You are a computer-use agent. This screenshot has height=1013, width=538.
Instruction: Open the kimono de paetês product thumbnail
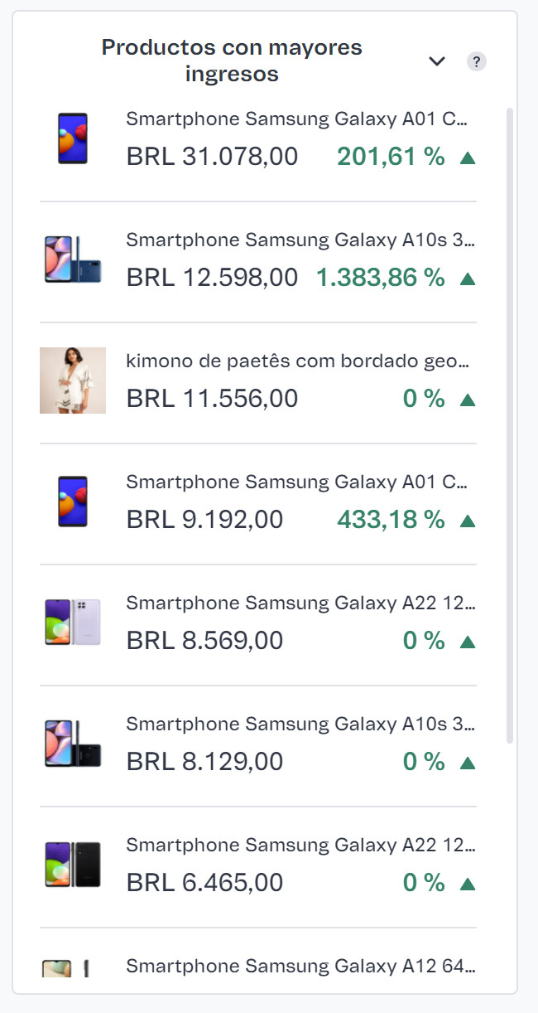click(73, 380)
